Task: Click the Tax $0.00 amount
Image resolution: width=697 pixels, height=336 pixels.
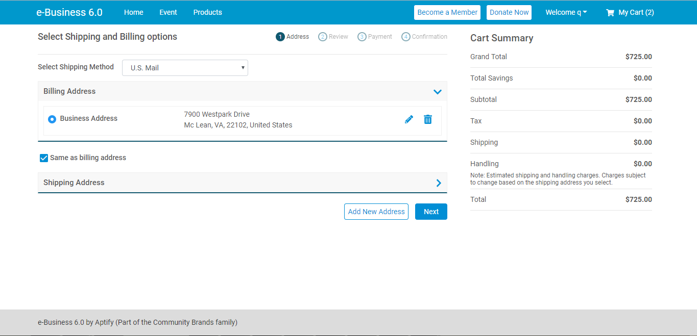Action: (643, 121)
